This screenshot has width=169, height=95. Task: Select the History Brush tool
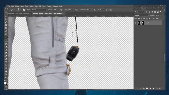[x=6, y=44]
